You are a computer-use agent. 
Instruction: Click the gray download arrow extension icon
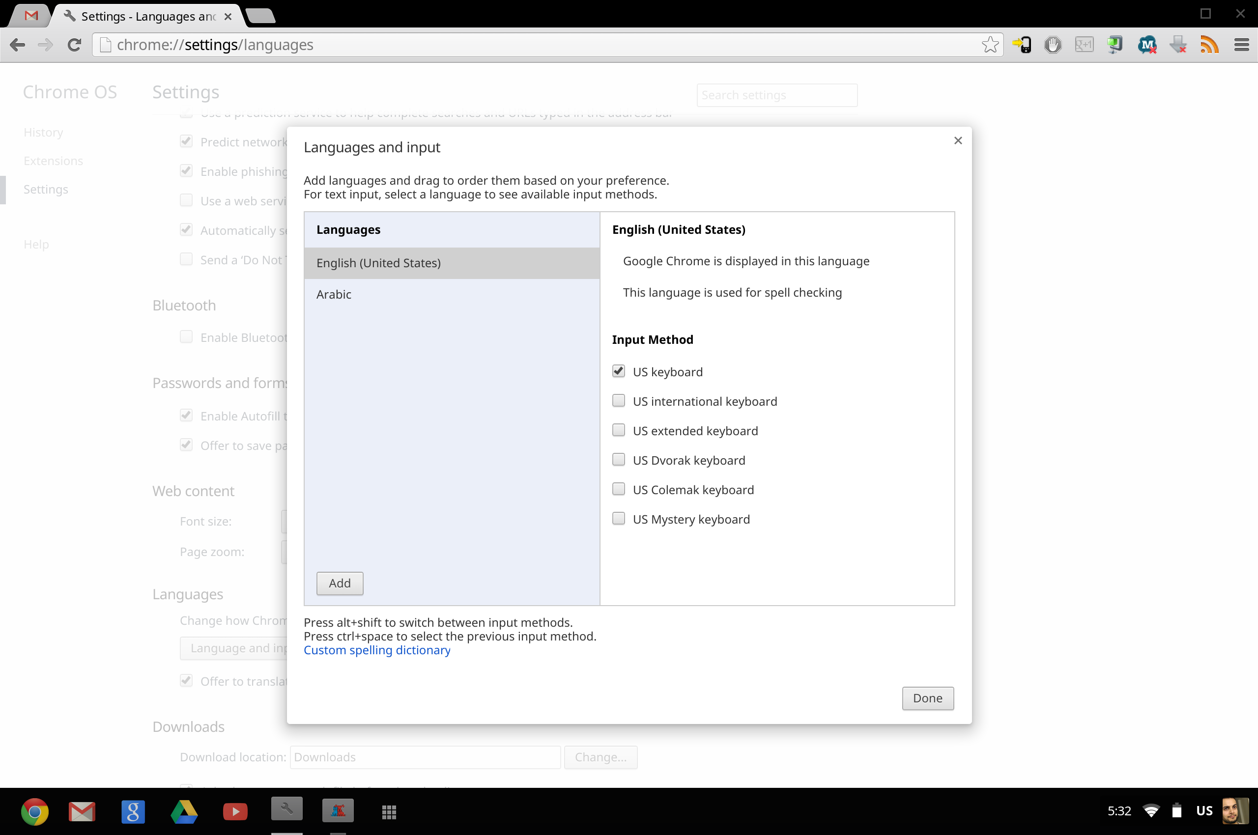[1178, 45]
